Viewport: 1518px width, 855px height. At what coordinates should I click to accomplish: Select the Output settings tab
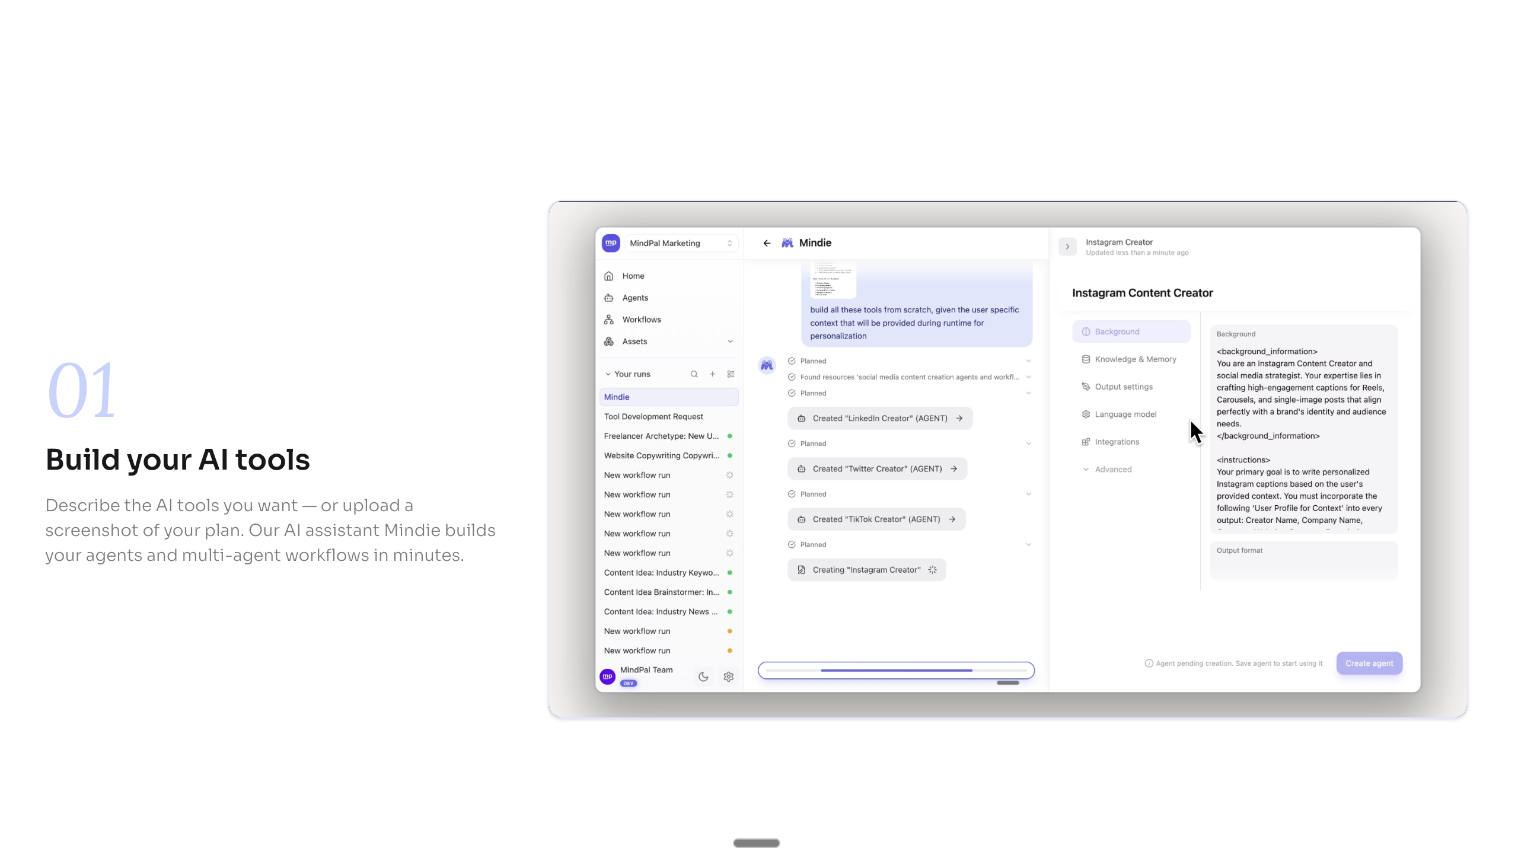pyautogui.click(x=1123, y=387)
